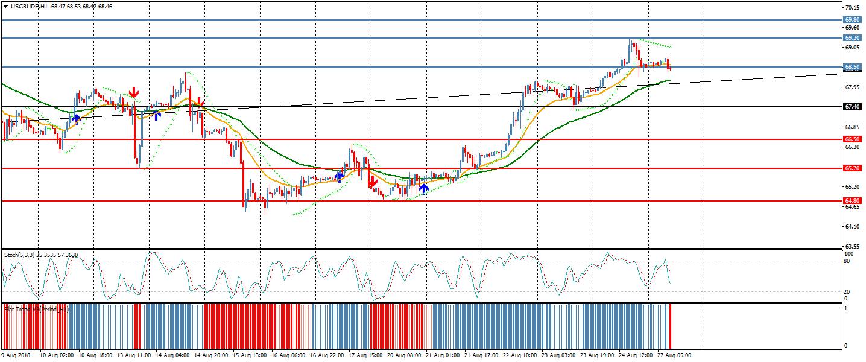Click the rightmost blue up arrow signal
The width and height of the screenshot is (866, 362).
pos(424,189)
